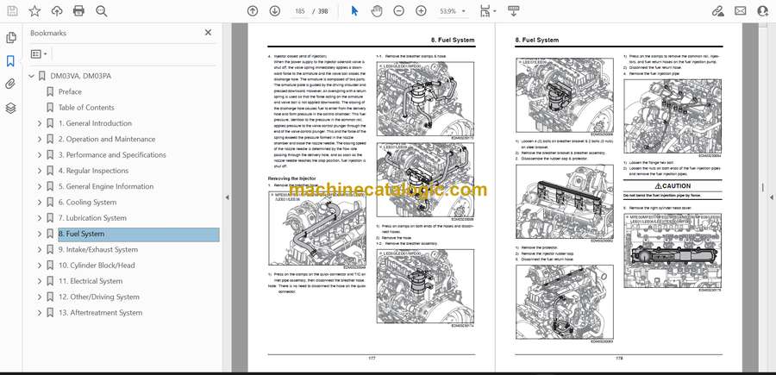
Task: Expand 3. Performance and Specifications bookmark
Action: pyautogui.click(x=40, y=155)
